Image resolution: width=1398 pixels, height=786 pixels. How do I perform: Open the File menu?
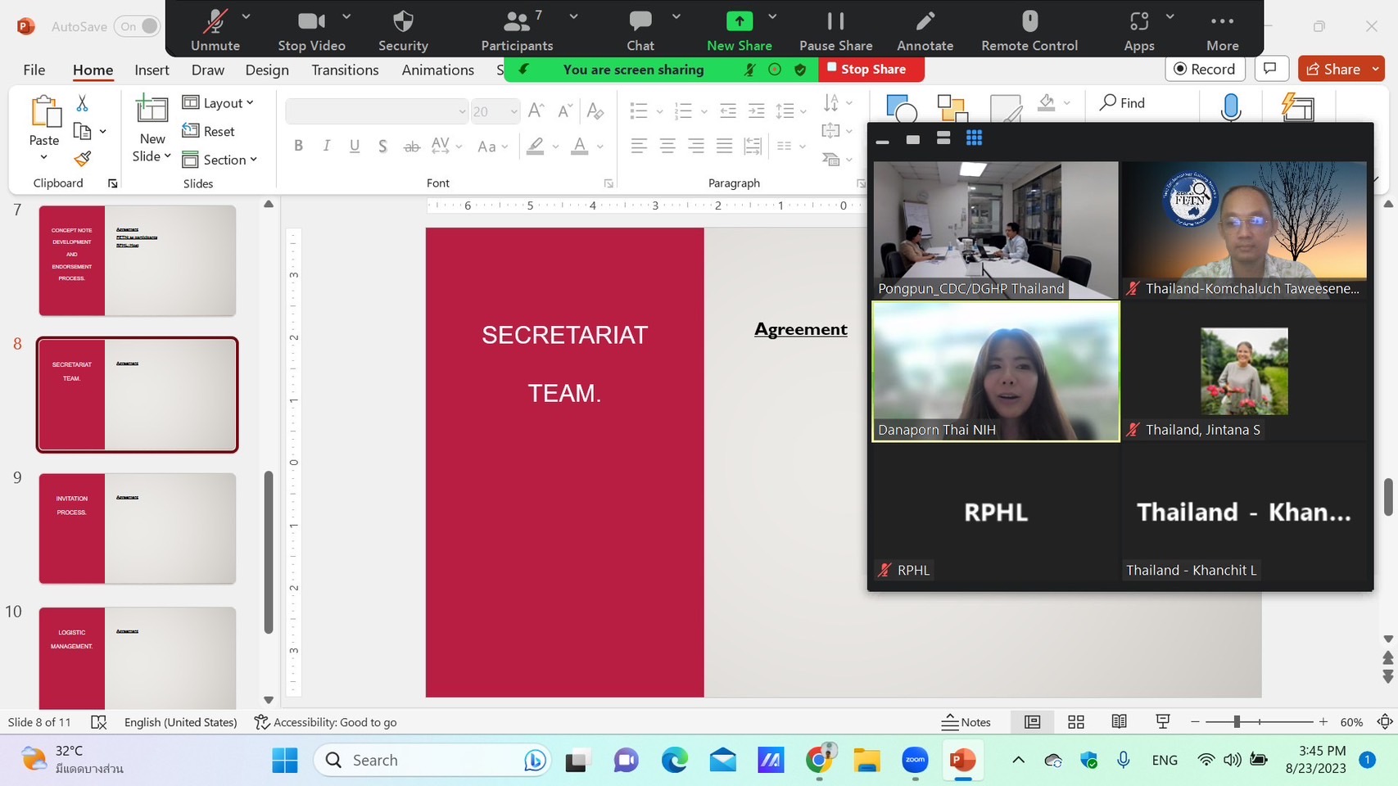(x=34, y=70)
